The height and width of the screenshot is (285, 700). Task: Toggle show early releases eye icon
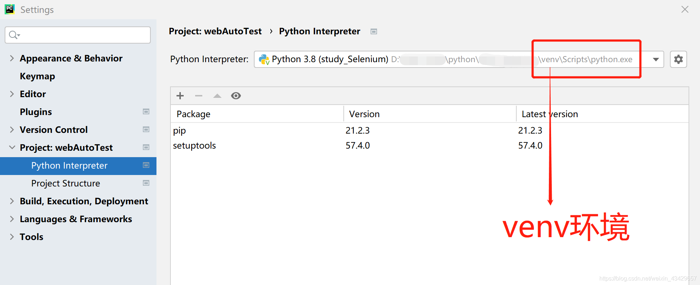click(x=236, y=96)
